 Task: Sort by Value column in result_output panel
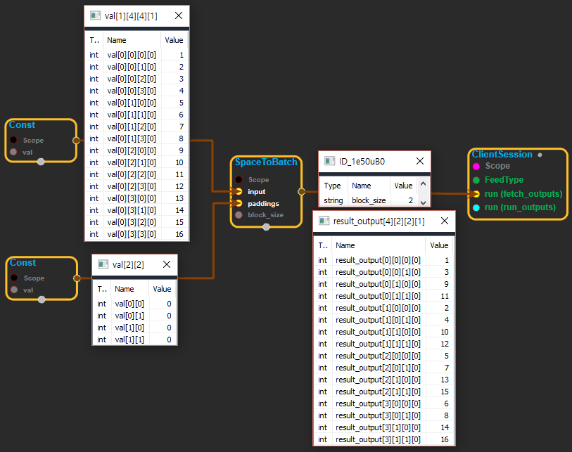click(x=439, y=245)
